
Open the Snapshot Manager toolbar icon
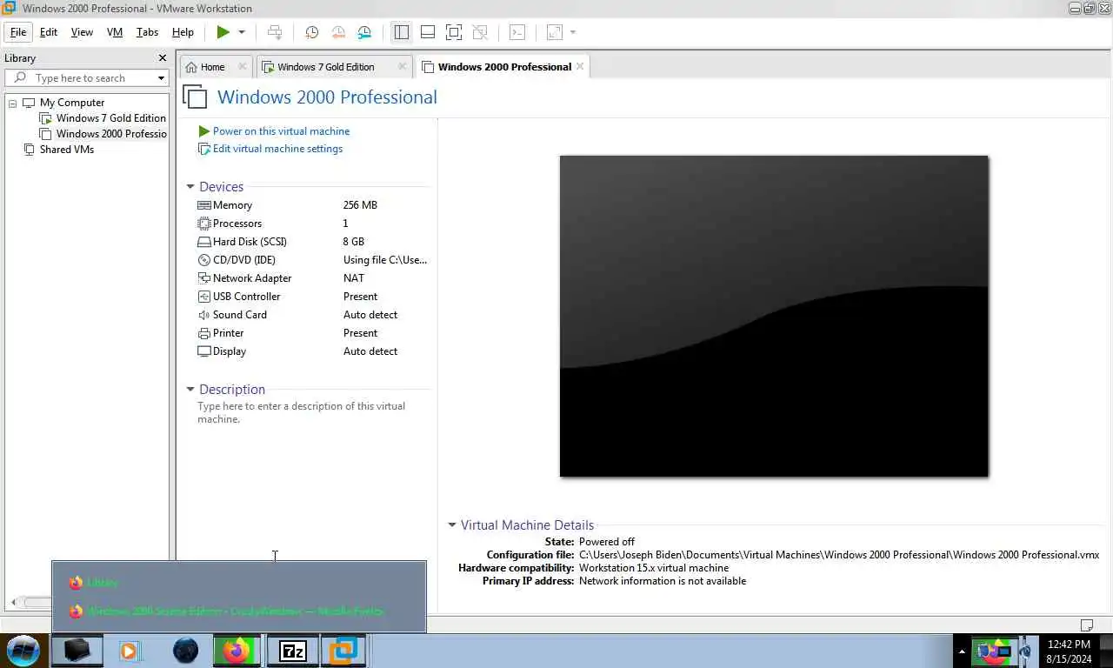(365, 32)
